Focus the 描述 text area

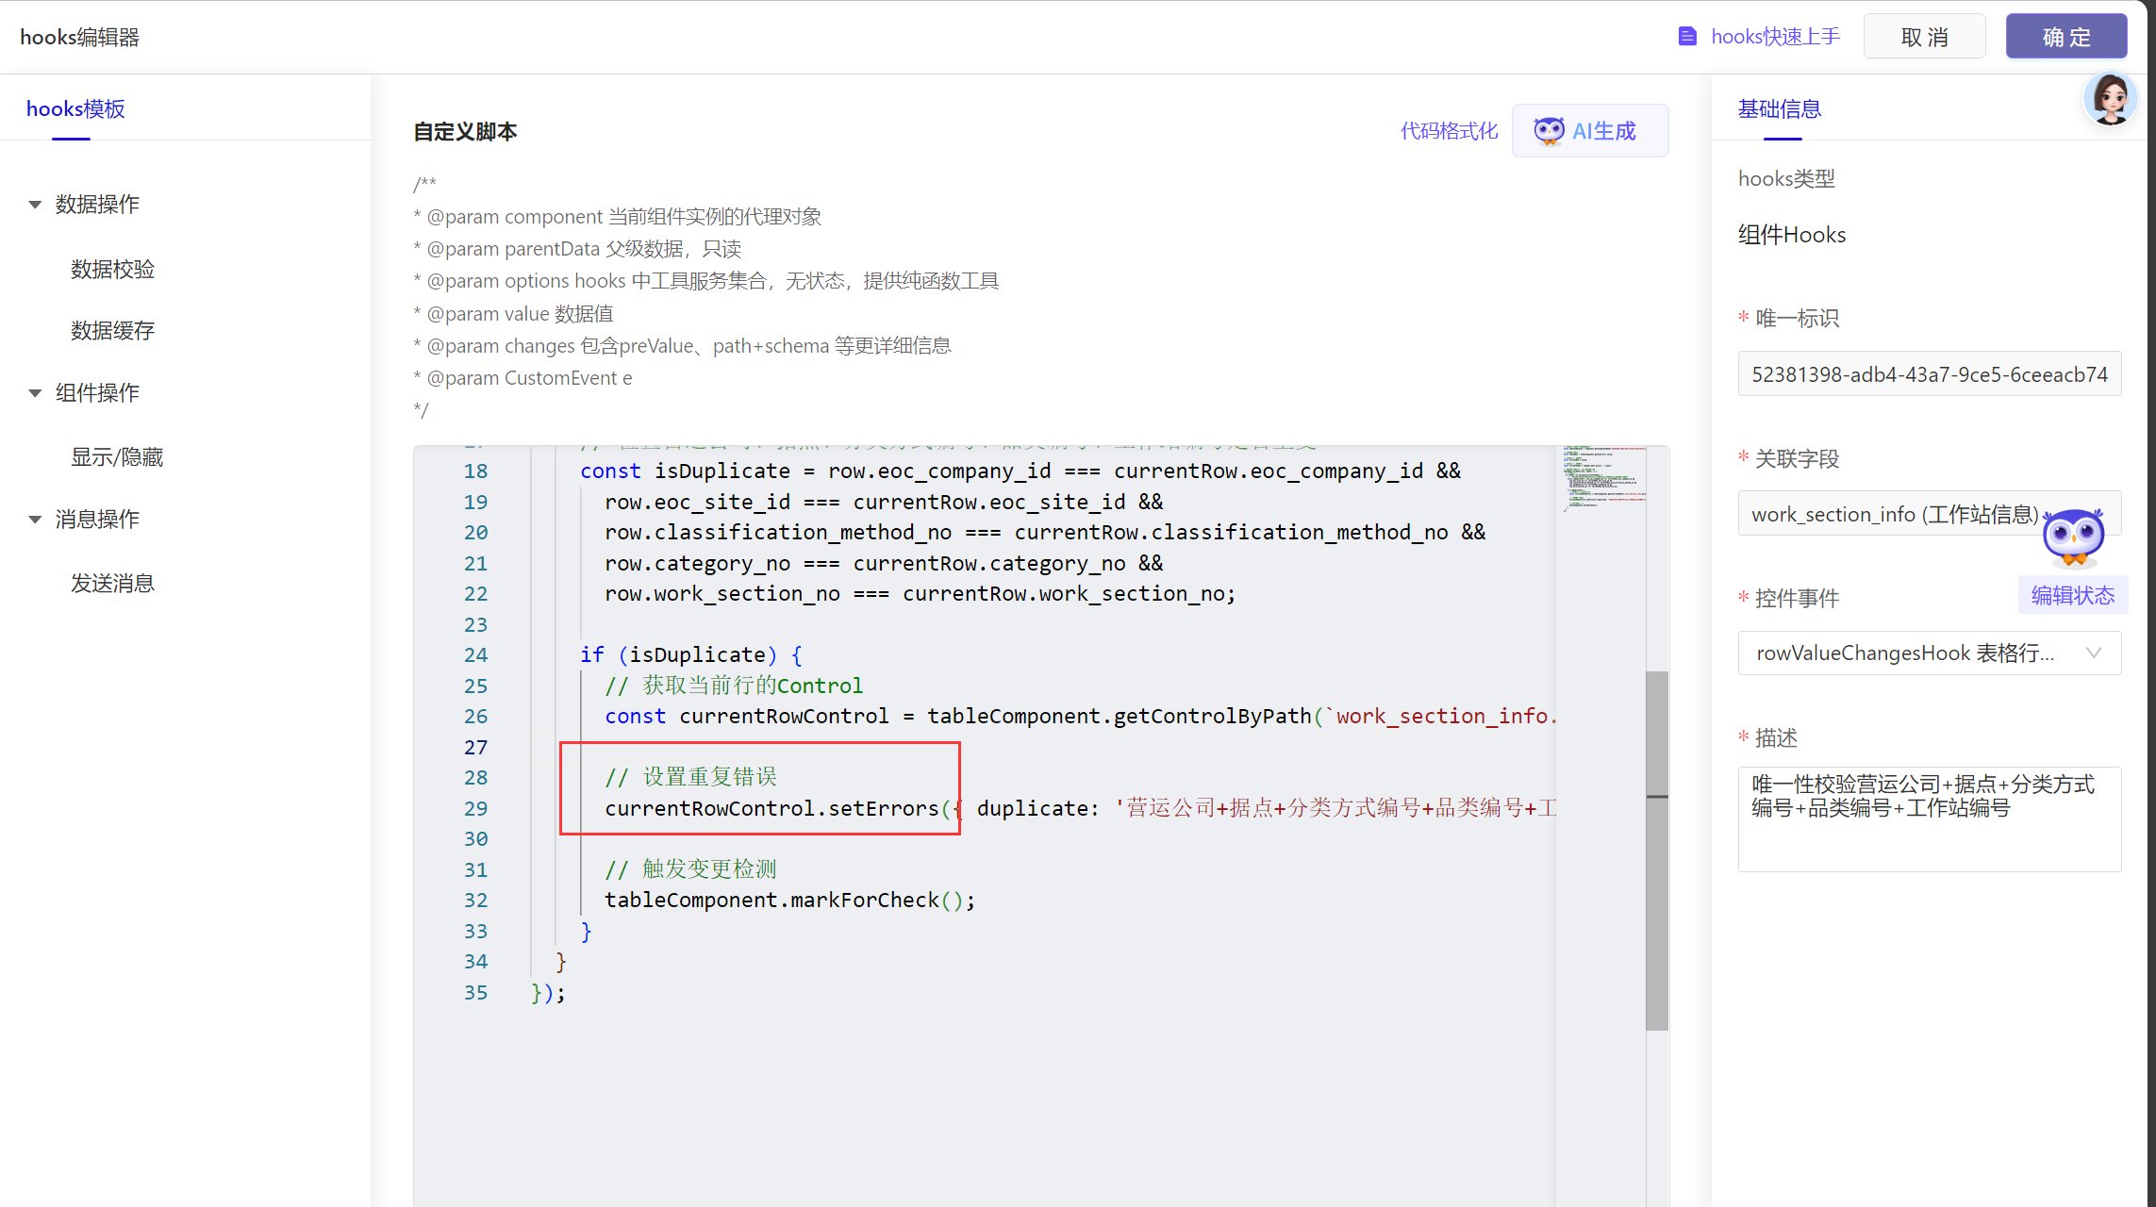click(x=1930, y=819)
